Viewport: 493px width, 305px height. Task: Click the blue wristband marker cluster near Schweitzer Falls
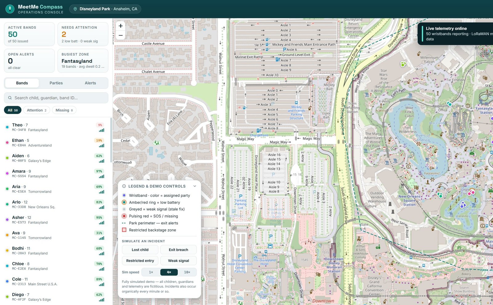coord(462,205)
